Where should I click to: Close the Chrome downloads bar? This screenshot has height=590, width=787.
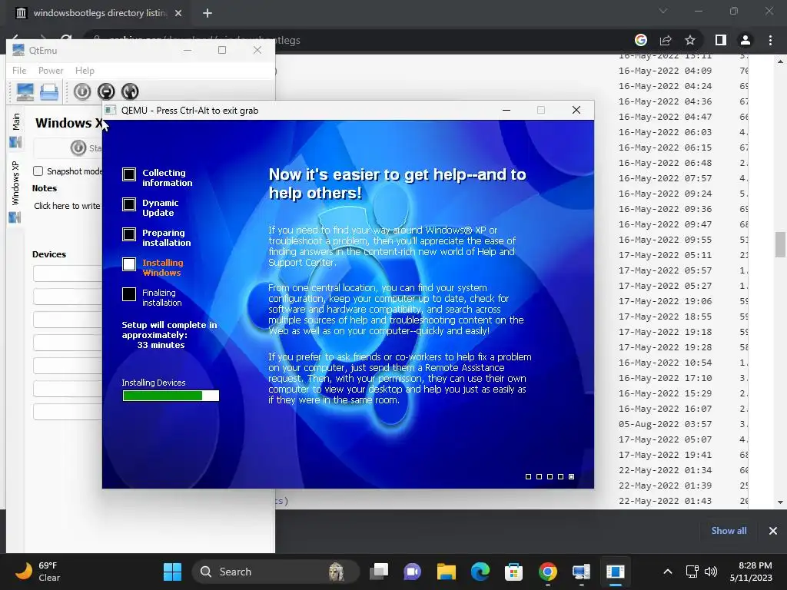click(x=773, y=531)
